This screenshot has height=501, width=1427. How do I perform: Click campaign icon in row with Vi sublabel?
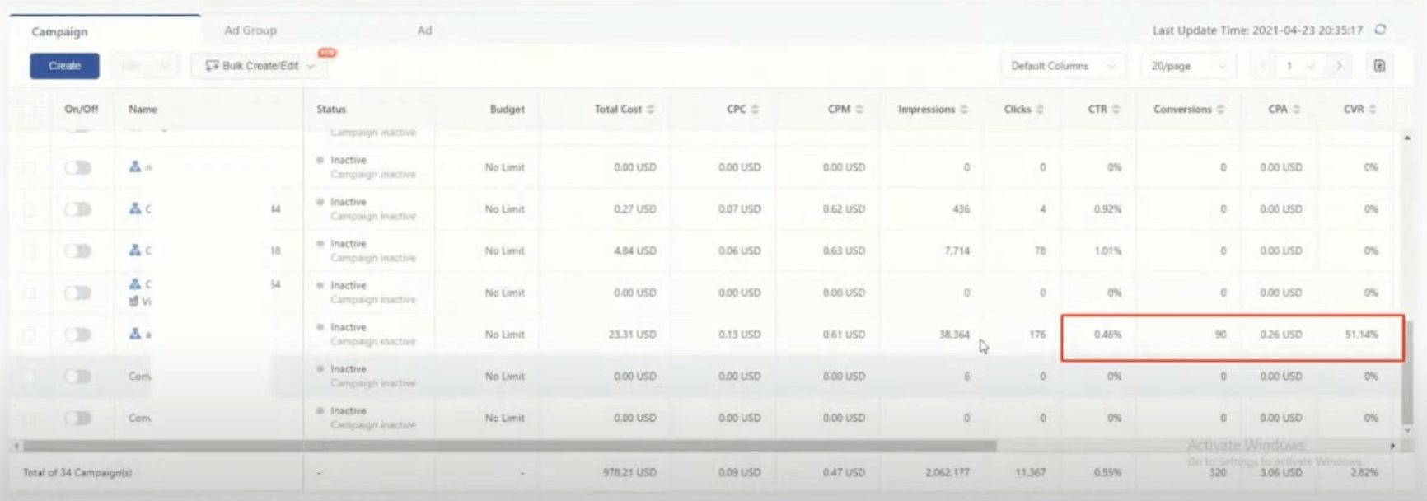pos(135,283)
